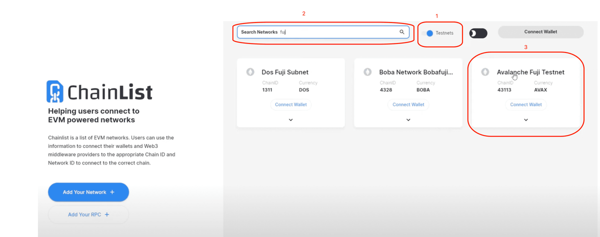The width and height of the screenshot is (600, 237).
Task: Expand the Dos Fuji Subnet card details
Action: tap(290, 120)
